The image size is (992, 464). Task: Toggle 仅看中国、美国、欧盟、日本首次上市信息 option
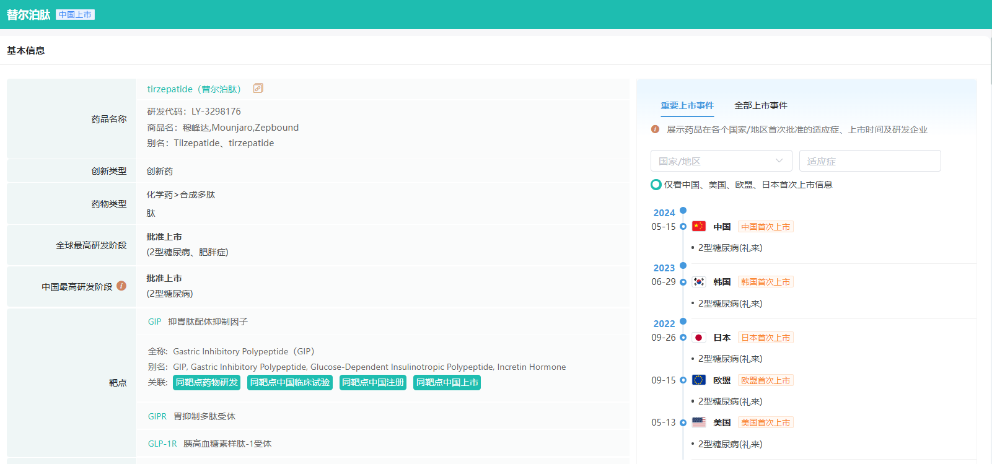click(x=656, y=185)
